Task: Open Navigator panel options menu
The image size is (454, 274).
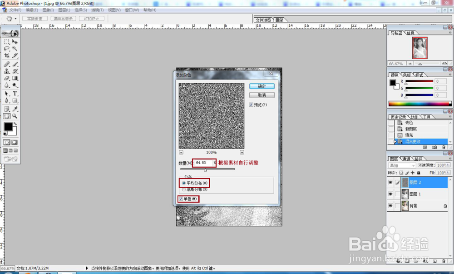Action: click(450, 33)
